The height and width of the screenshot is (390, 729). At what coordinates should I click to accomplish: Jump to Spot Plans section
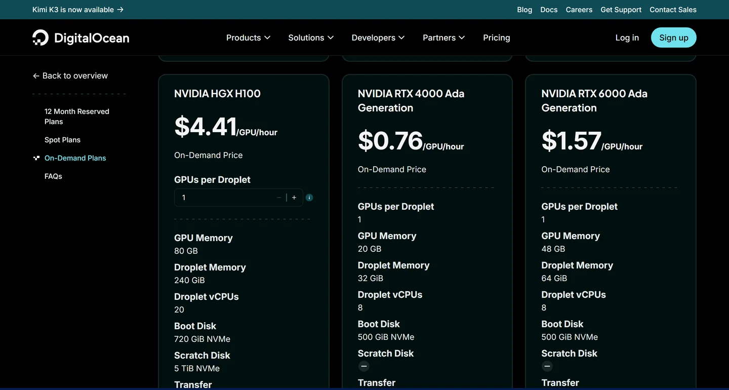tap(62, 140)
